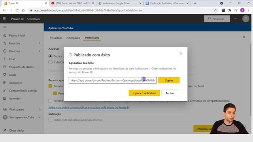Click Obter dados arrow icon

[x=5, y=130]
